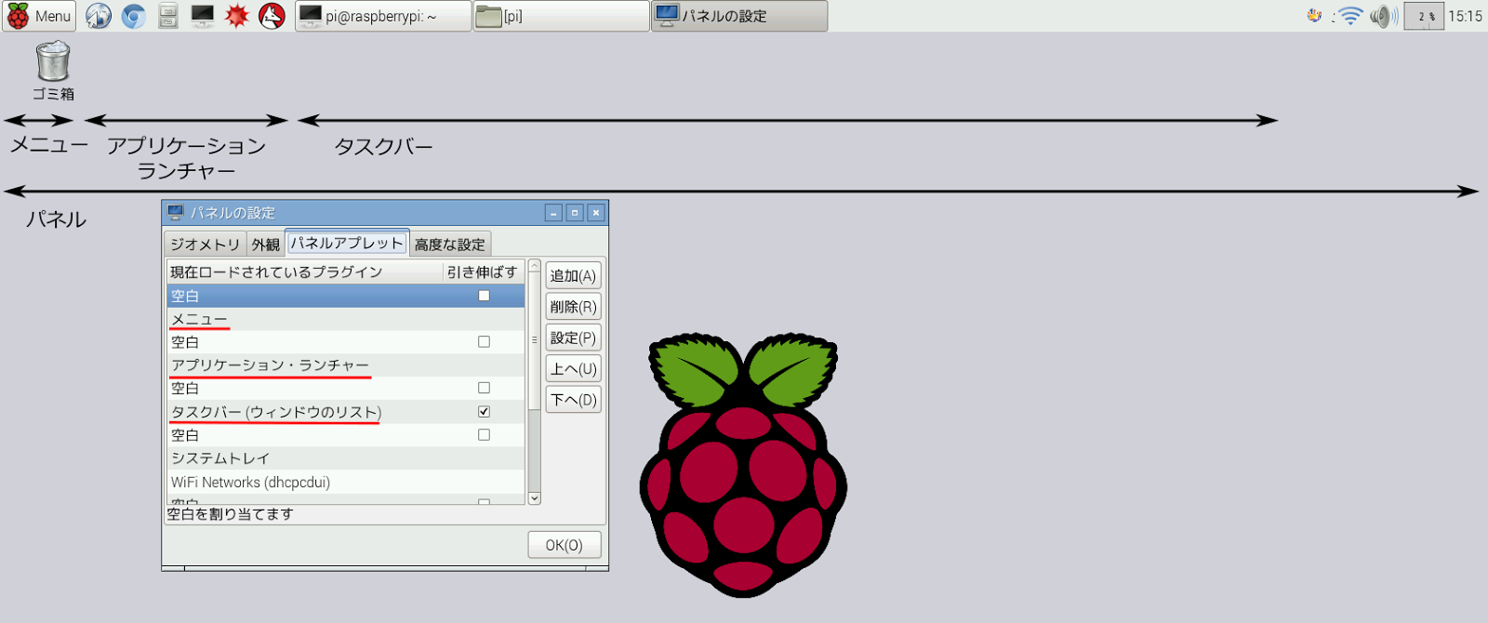
Task: Open the file manager cabinet icon
Action: (168, 16)
